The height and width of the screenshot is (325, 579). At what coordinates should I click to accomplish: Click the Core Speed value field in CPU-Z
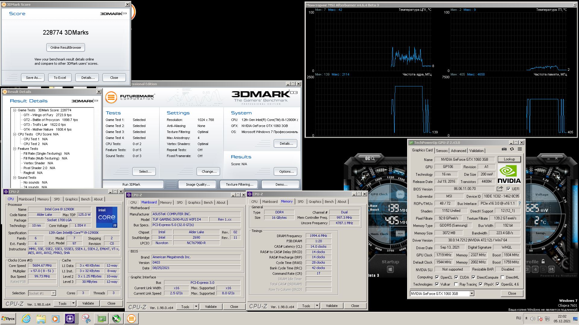(43, 265)
